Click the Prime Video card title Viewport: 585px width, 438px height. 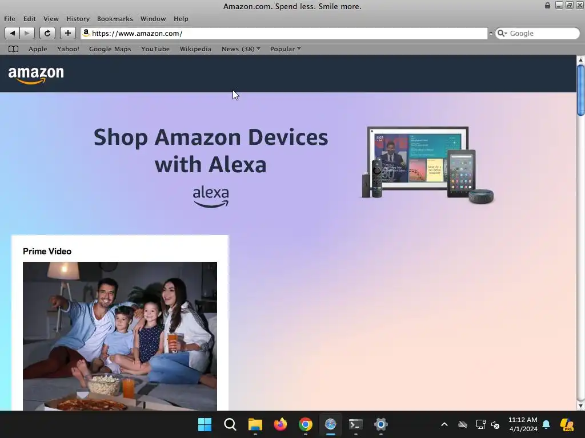coord(47,252)
